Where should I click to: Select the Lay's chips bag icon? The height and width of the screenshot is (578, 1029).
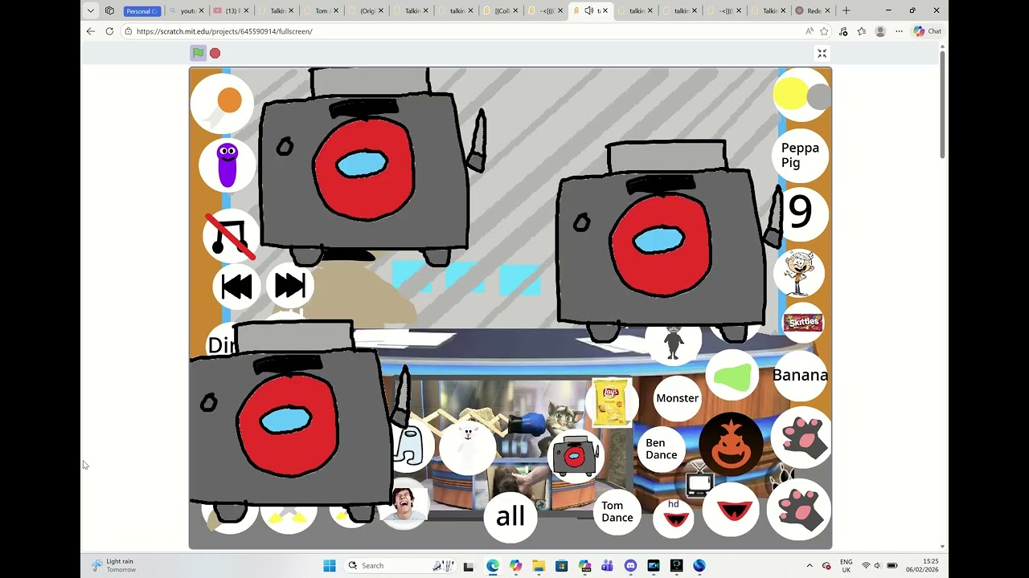click(611, 403)
